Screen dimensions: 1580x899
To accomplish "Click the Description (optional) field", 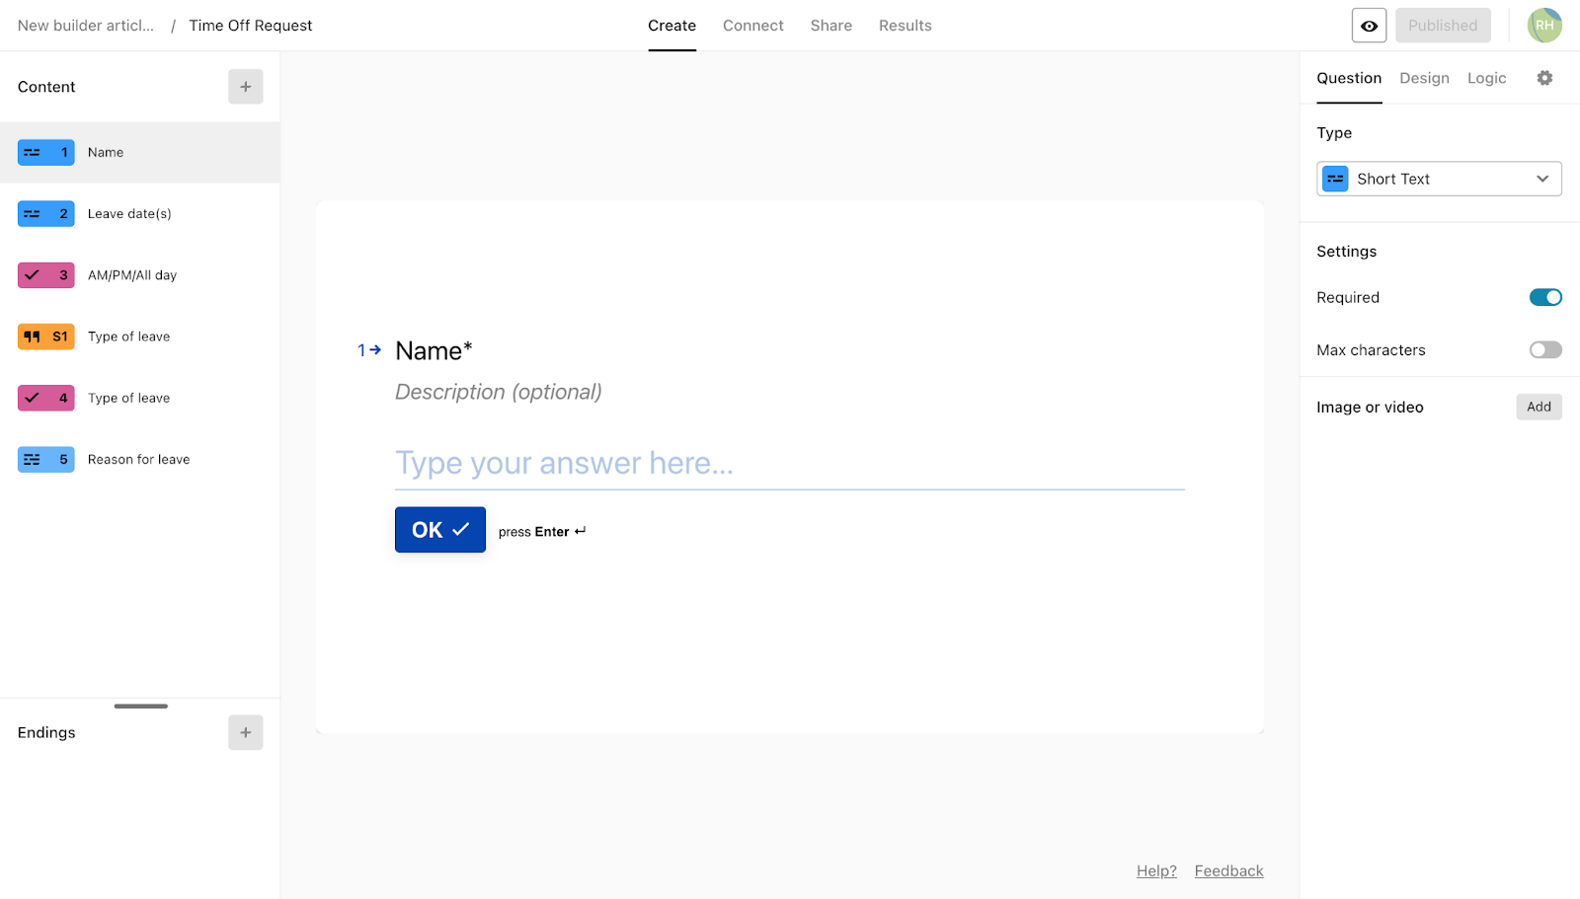I will (498, 392).
